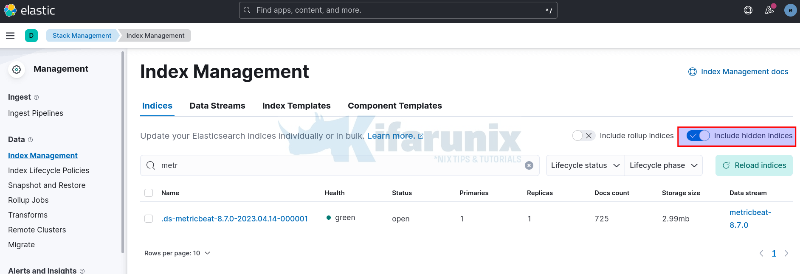Screen dimensions: 800x274
Task: Click the green health cell
Action: click(341, 218)
